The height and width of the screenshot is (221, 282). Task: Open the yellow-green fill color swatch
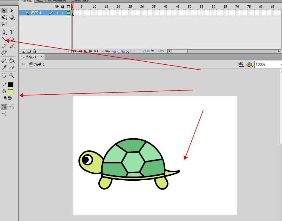[11, 92]
